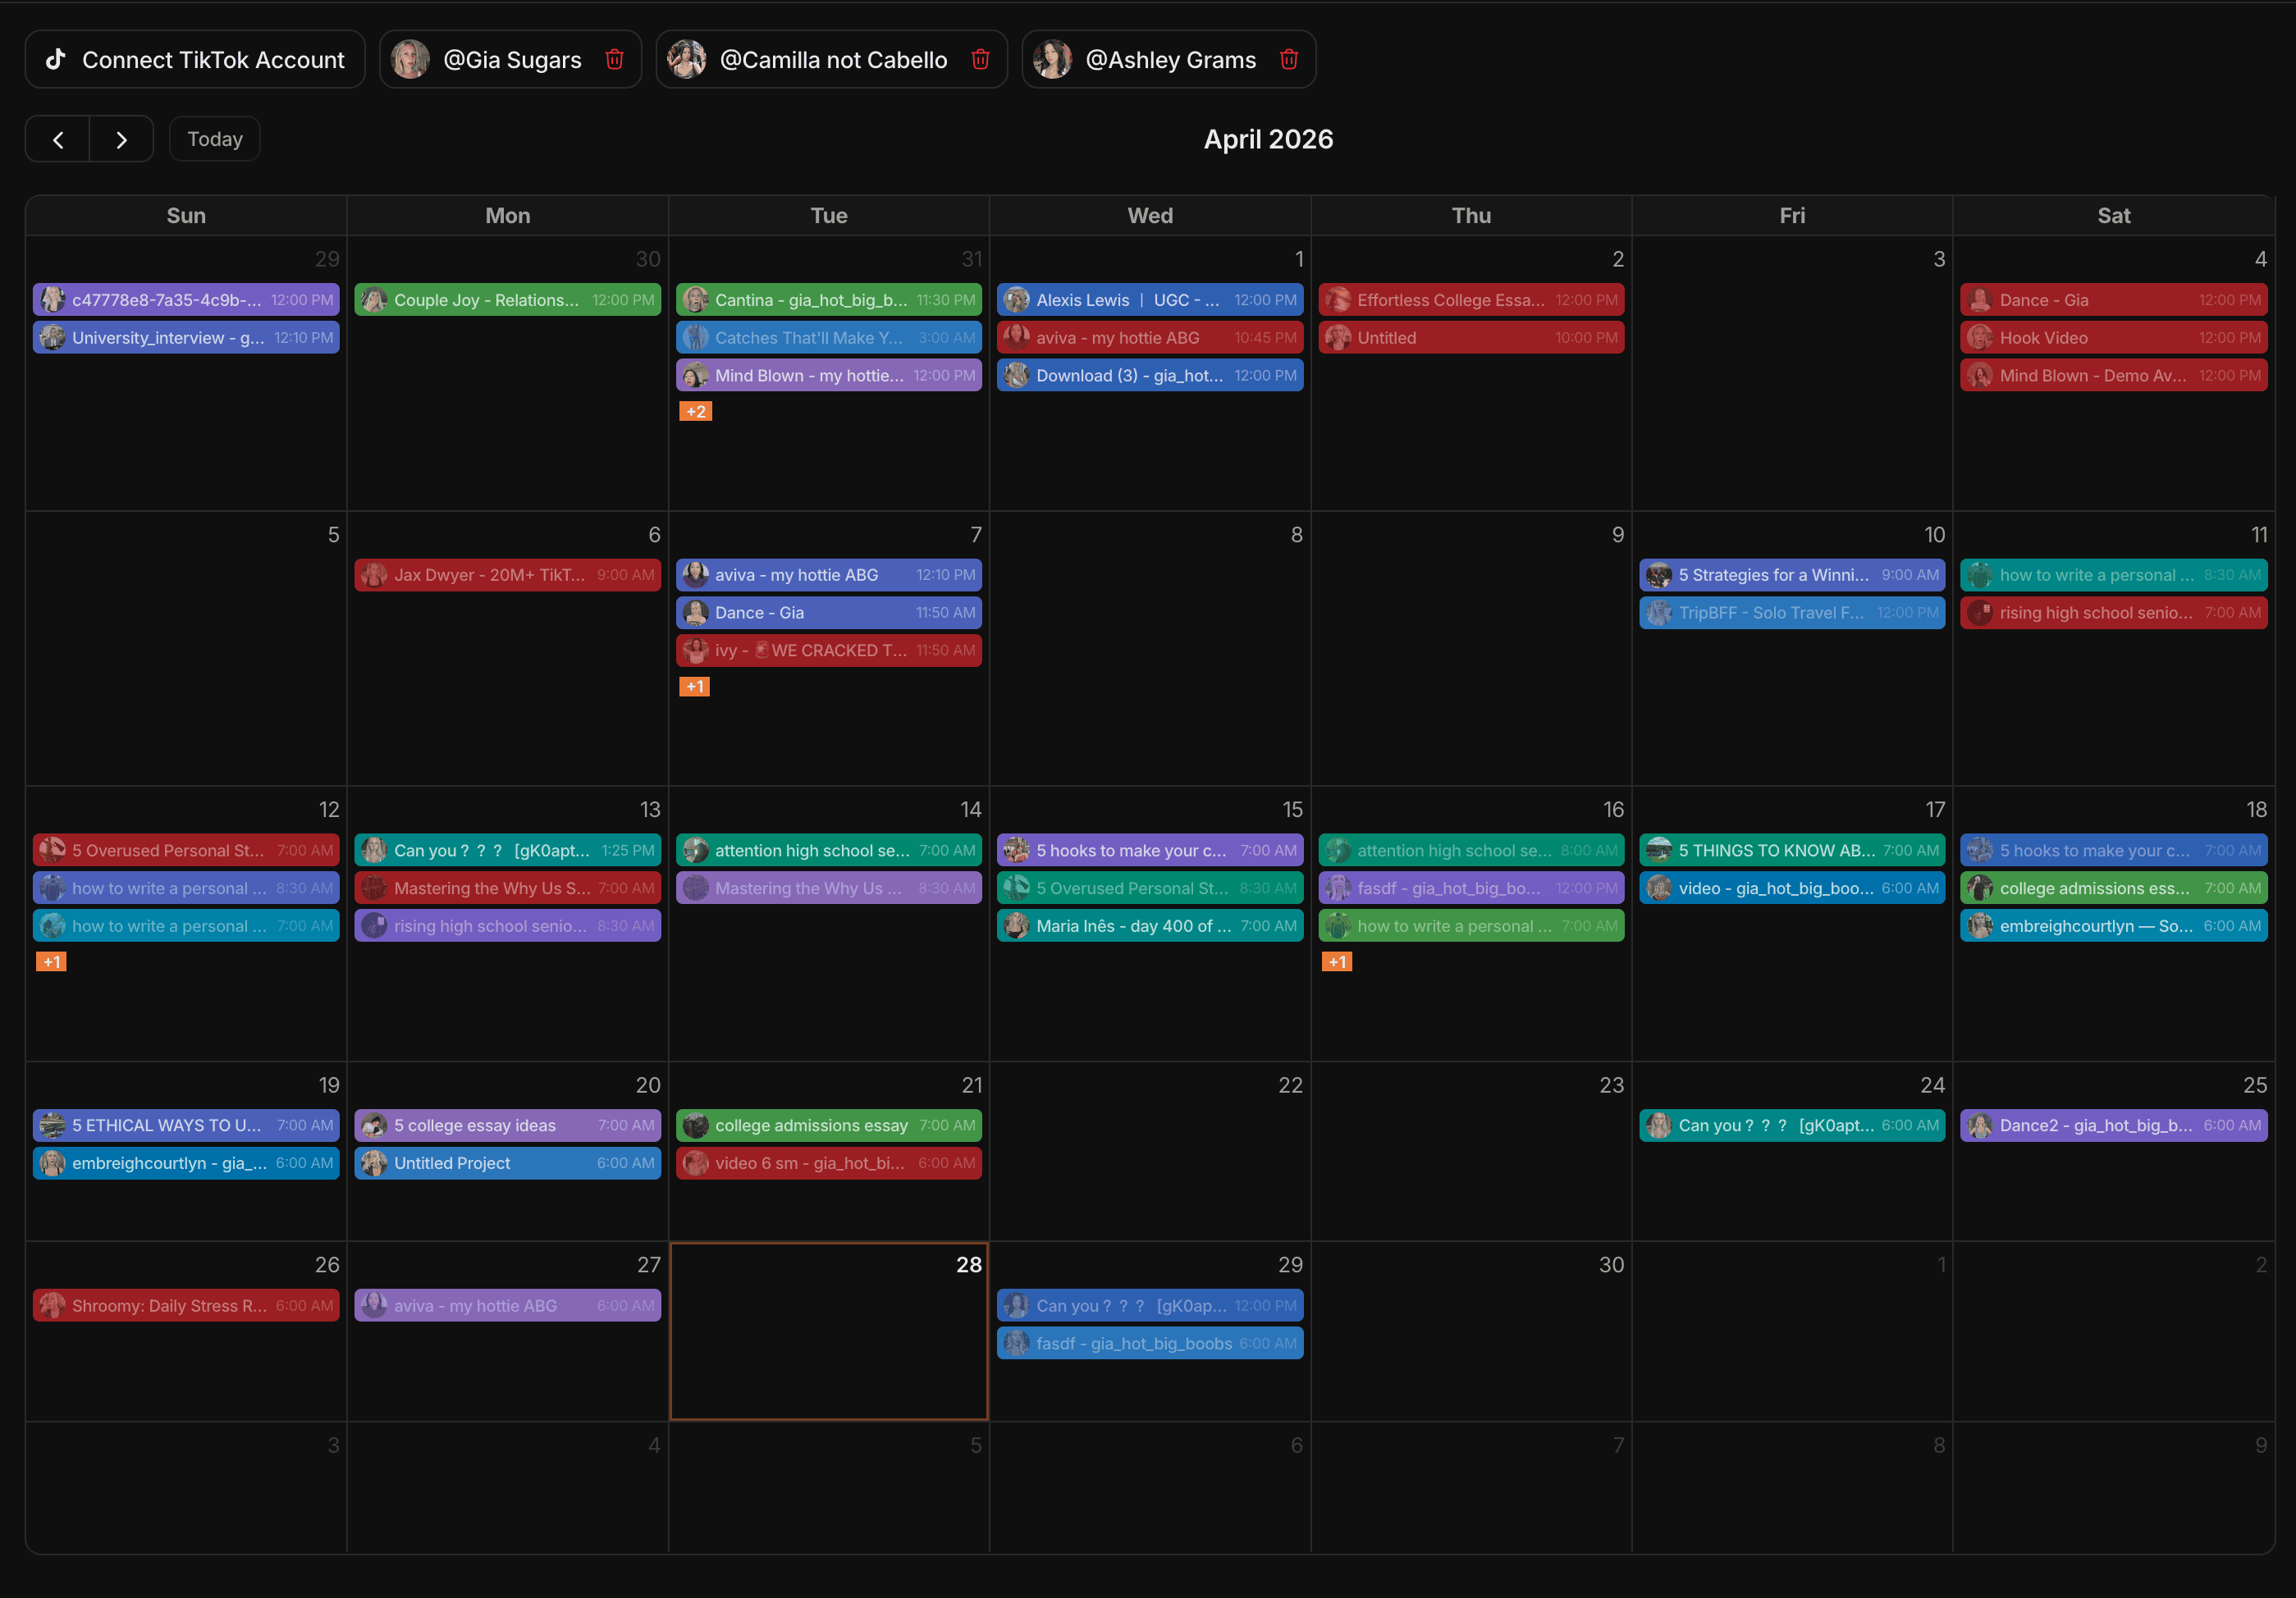Select the '5 college essay ideas' event
2296x1598 pixels.
pos(507,1125)
